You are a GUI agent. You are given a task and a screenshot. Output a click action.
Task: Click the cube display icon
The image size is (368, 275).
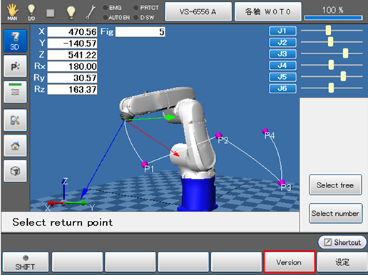15,171
